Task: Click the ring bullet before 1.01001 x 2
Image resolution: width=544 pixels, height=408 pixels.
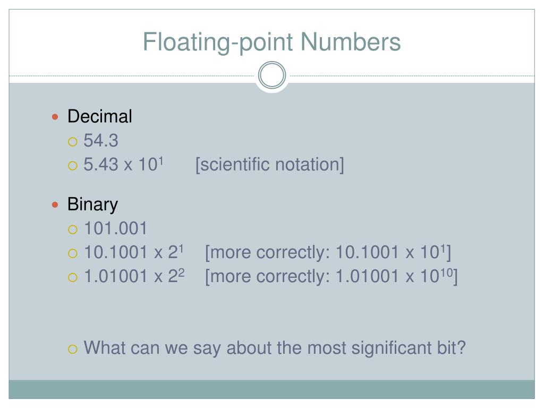Action: pyautogui.click(x=72, y=277)
